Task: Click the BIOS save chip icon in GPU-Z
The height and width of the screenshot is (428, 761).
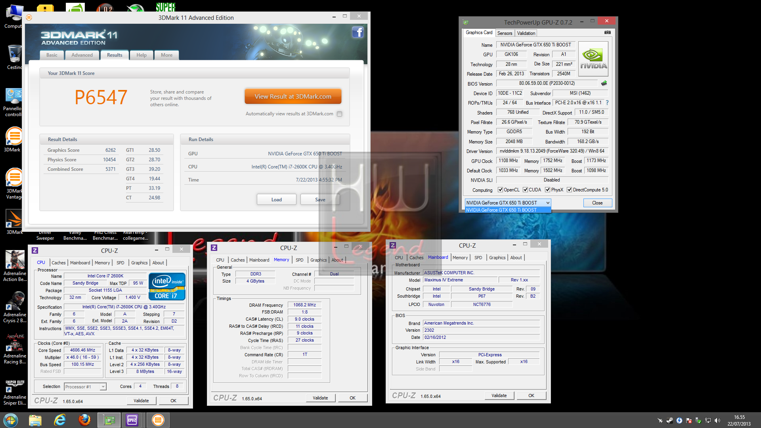Action: click(604, 83)
